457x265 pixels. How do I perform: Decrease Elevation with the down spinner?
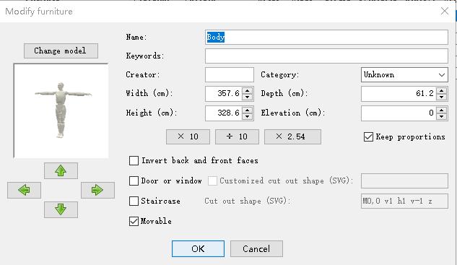point(442,116)
